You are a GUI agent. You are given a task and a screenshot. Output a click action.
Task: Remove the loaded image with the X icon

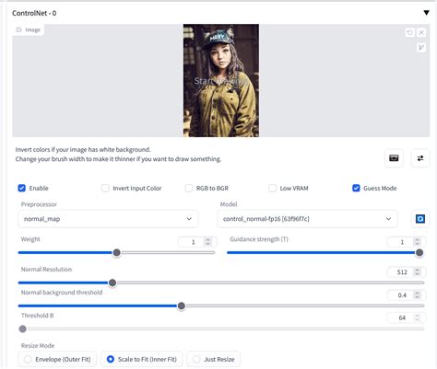[x=421, y=32]
